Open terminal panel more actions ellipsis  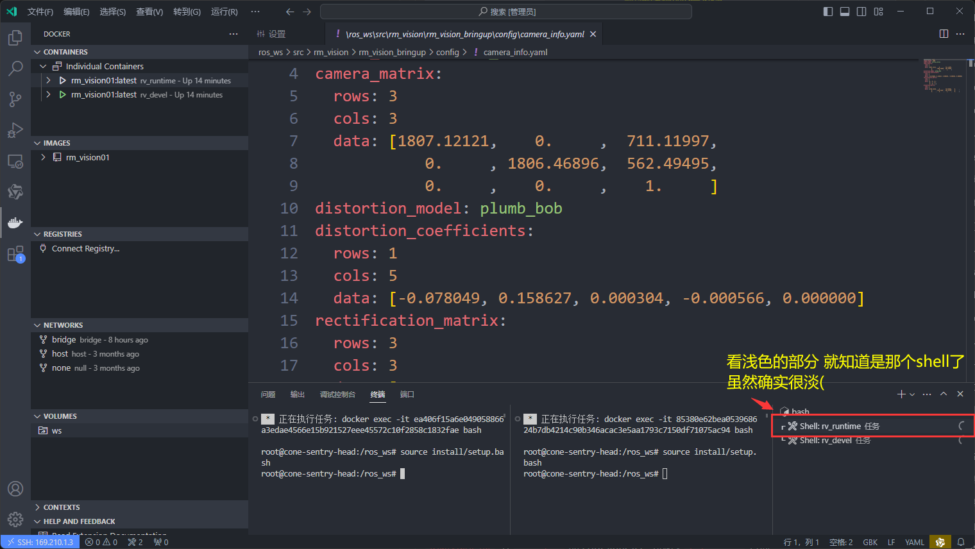coord(927,394)
